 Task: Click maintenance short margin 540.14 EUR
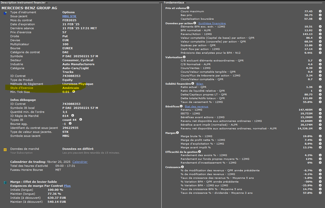[57, 202]
